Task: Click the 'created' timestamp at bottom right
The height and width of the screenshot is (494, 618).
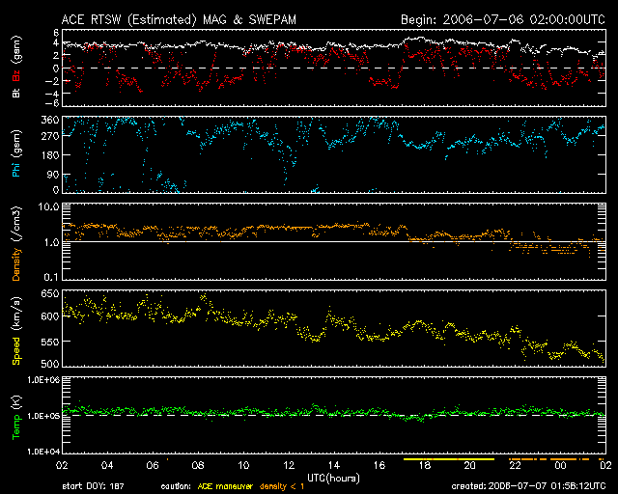Action: click(x=539, y=486)
